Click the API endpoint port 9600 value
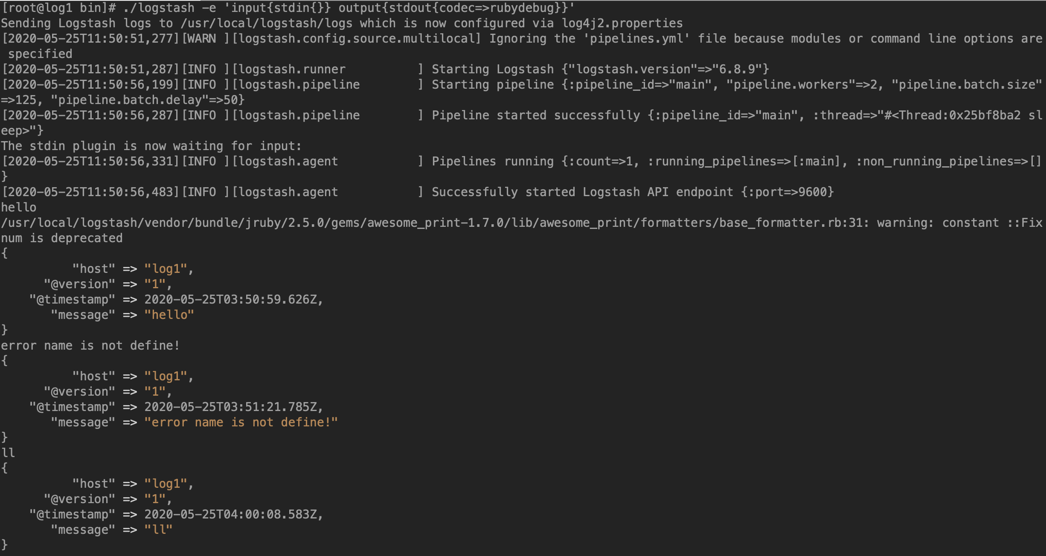 pyautogui.click(x=812, y=192)
